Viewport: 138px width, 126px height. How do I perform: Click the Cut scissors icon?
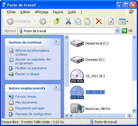pos(68,21)
